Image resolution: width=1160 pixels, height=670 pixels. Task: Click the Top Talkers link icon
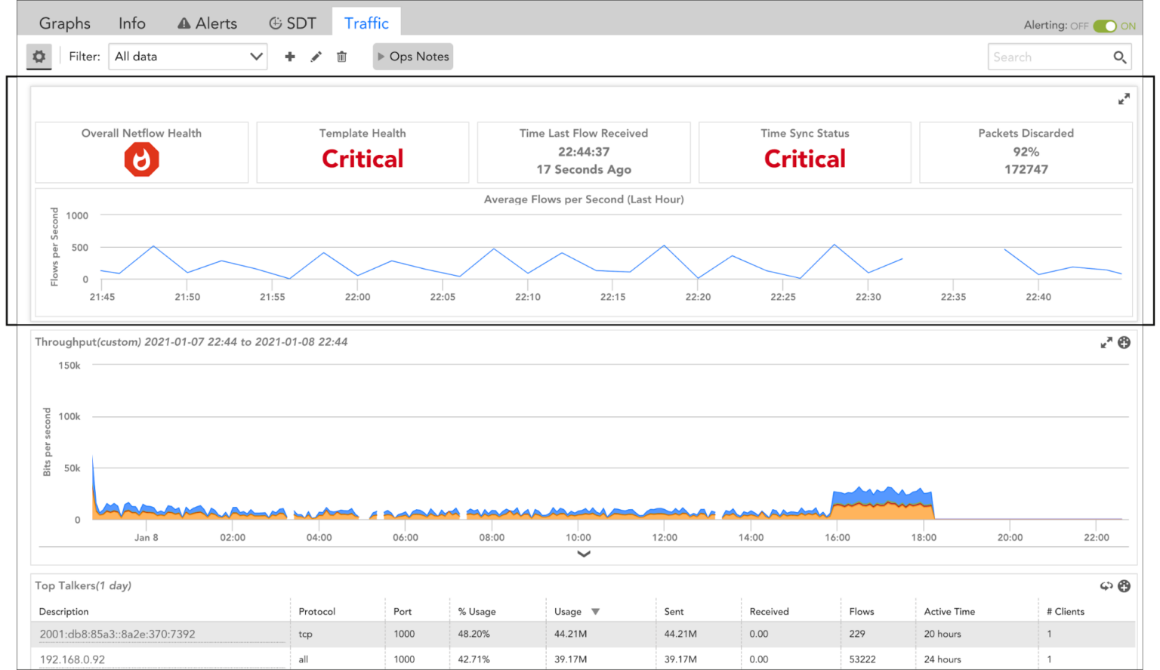(1106, 586)
